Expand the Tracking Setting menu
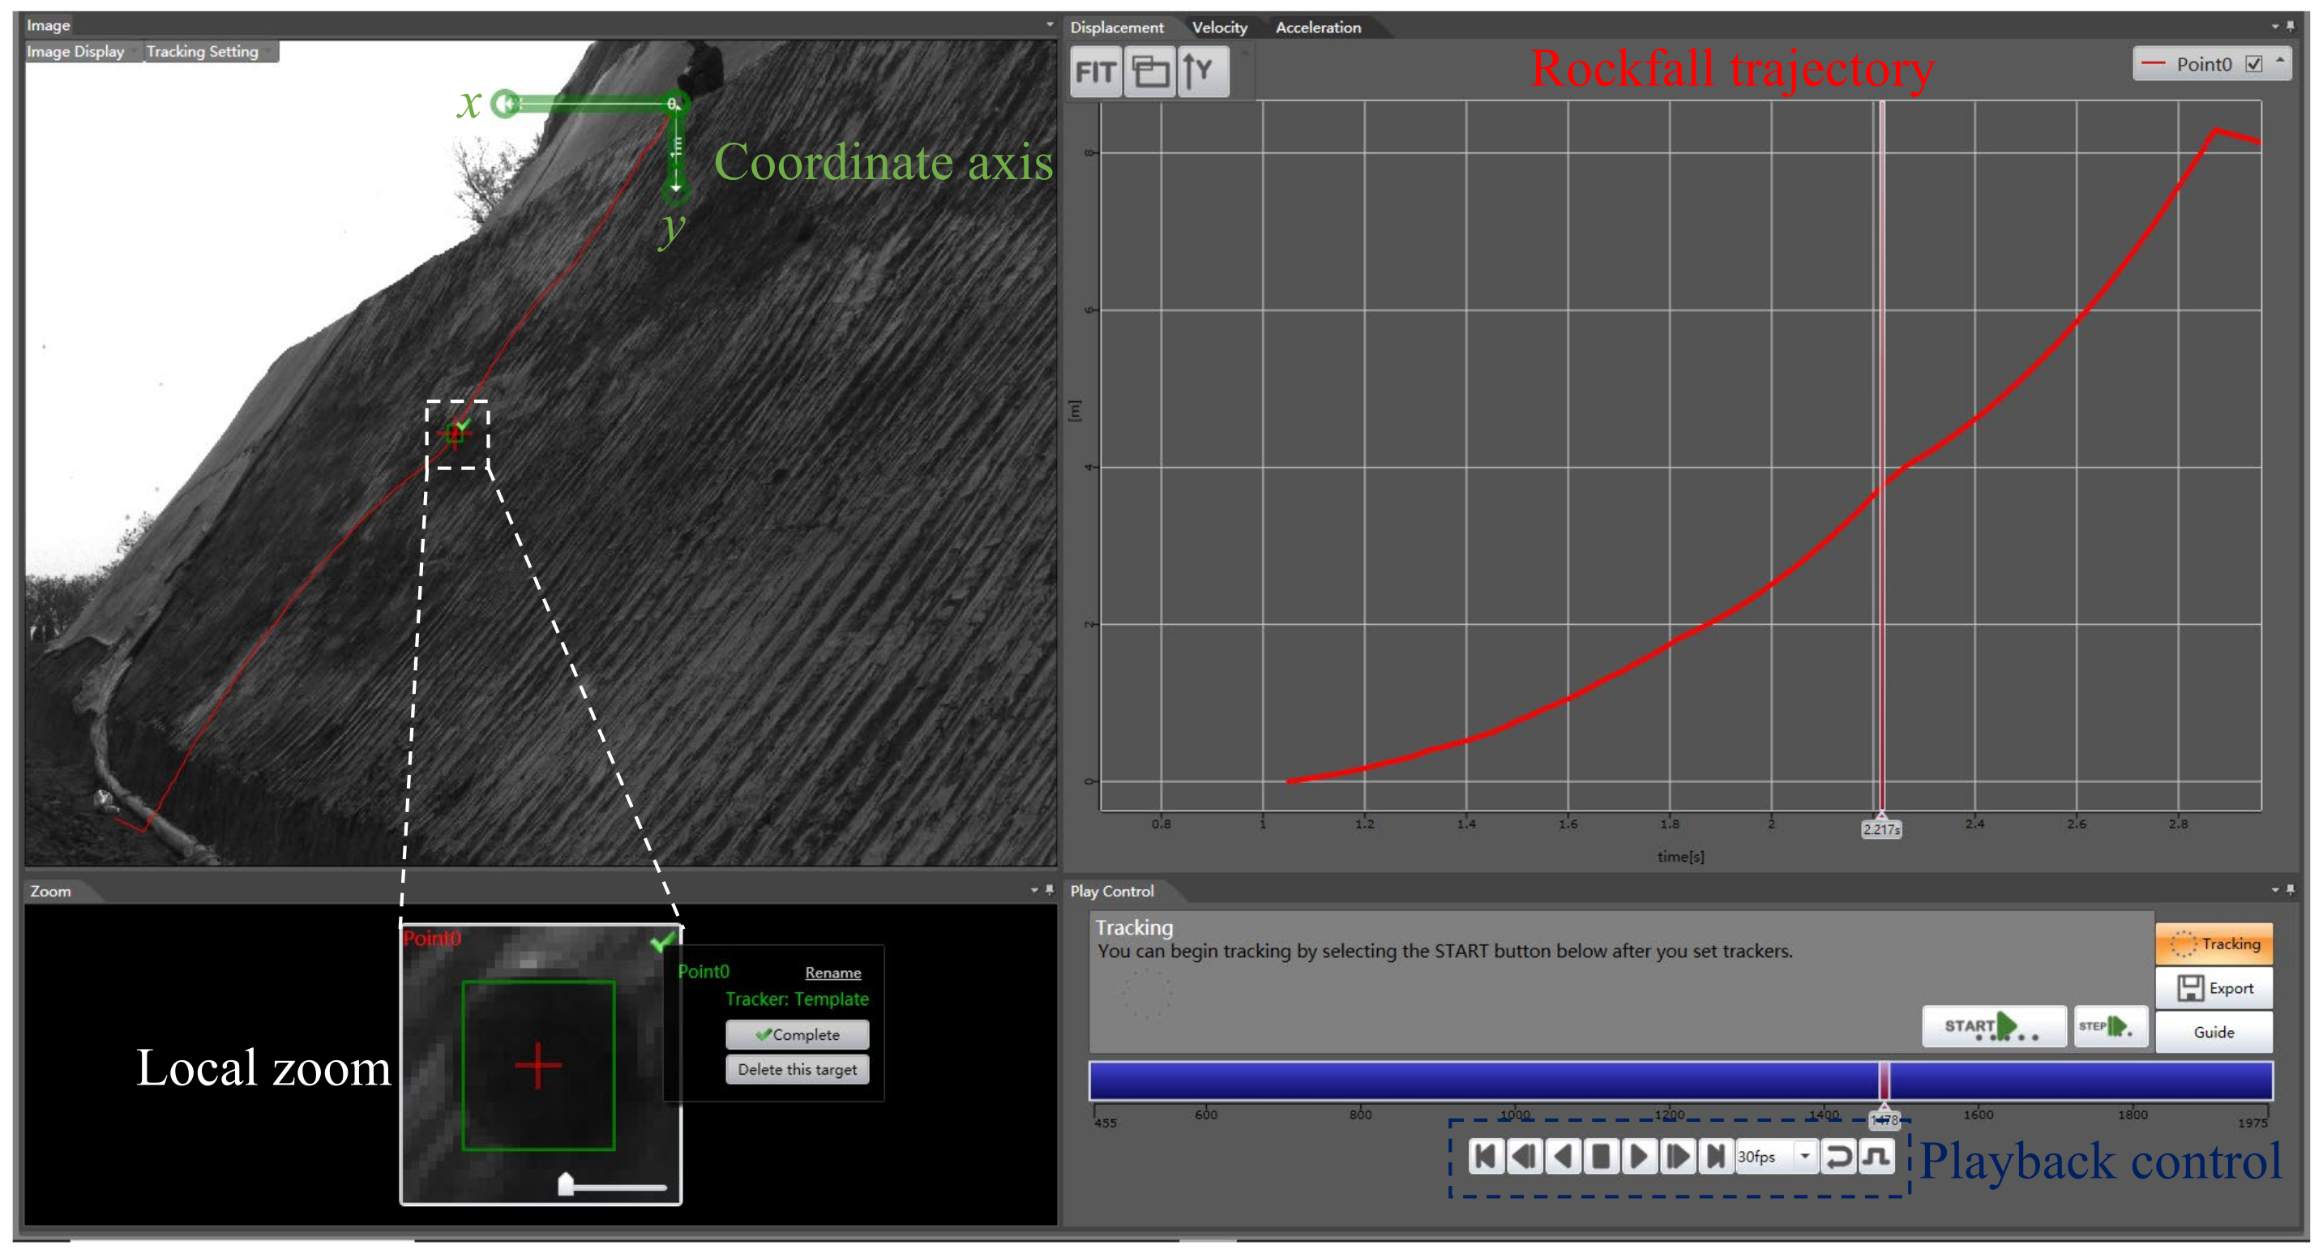 202,51
